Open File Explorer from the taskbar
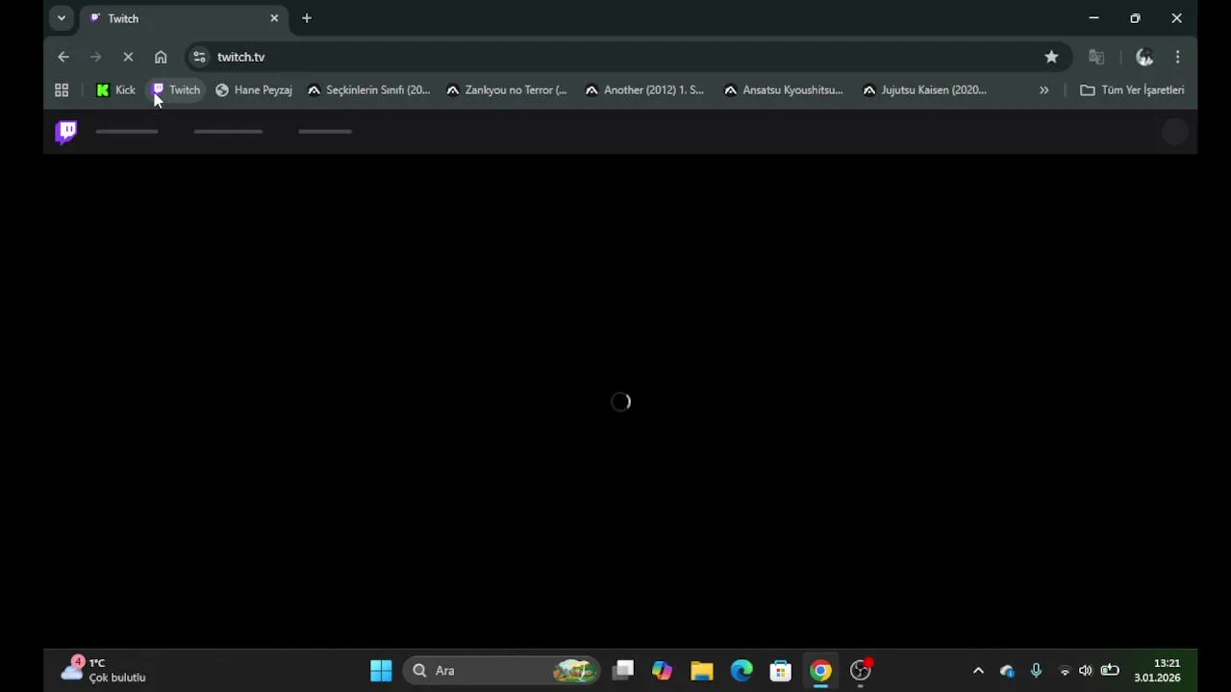Image resolution: width=1231 pixels, height=692 pixels. tap(702, 671)
